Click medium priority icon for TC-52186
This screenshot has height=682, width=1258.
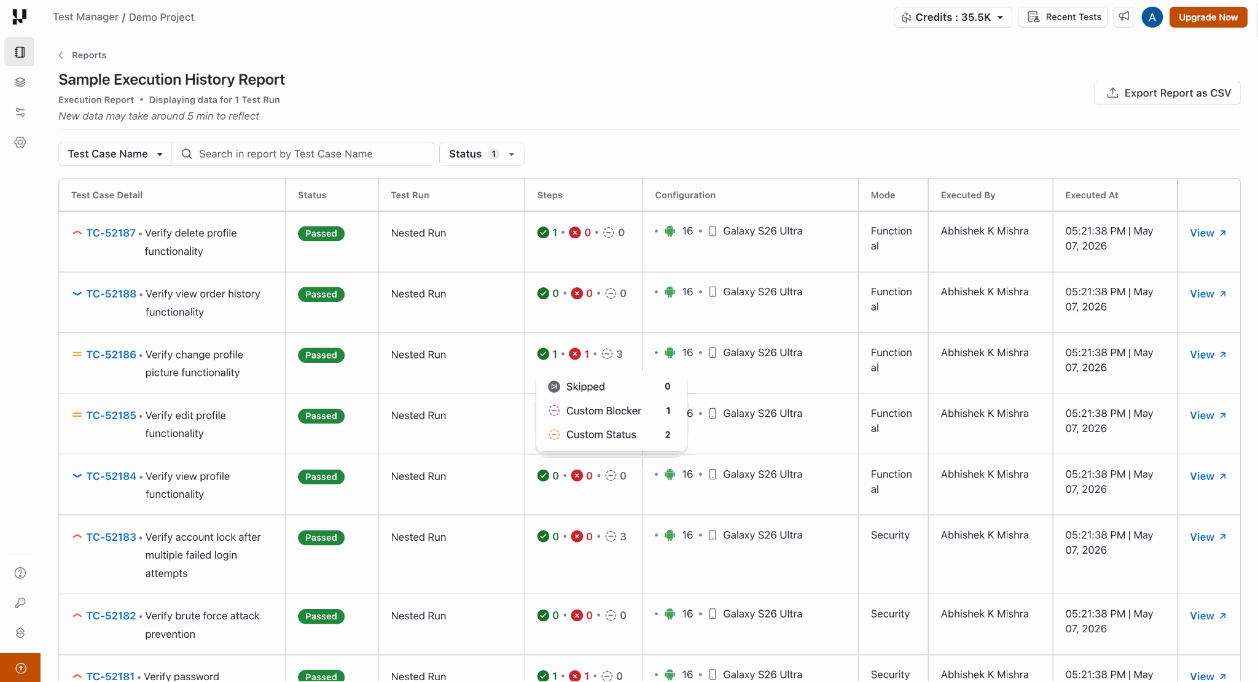(x=77, y=354)
